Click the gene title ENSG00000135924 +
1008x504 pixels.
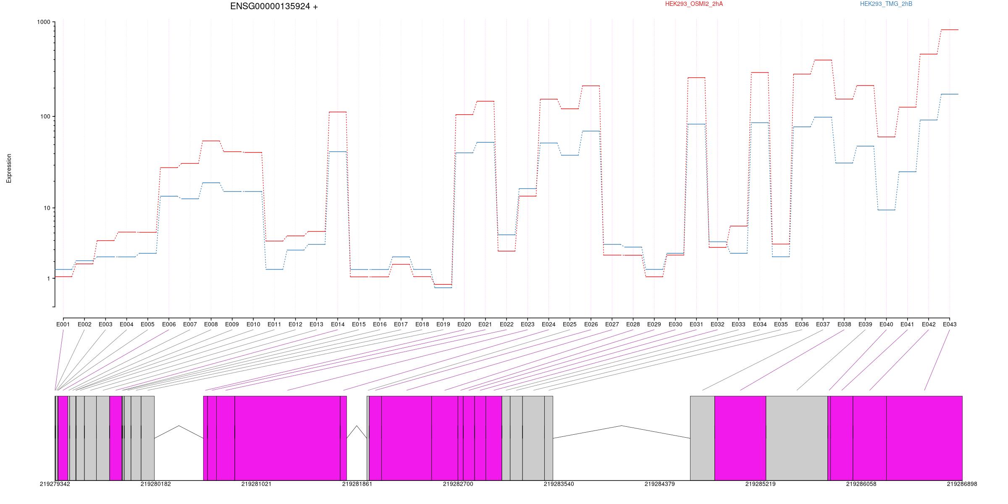(x=274, y=6)
